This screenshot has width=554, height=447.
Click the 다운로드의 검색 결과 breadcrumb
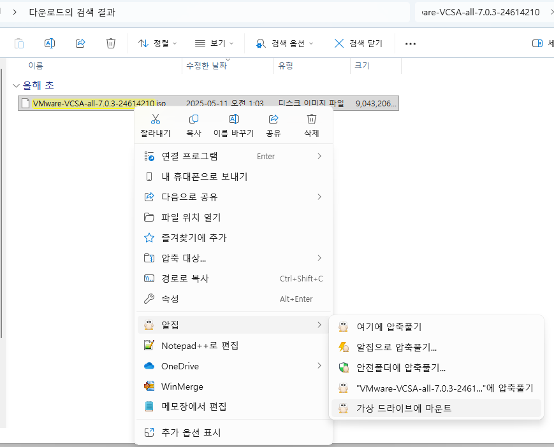tap(72, 12)
